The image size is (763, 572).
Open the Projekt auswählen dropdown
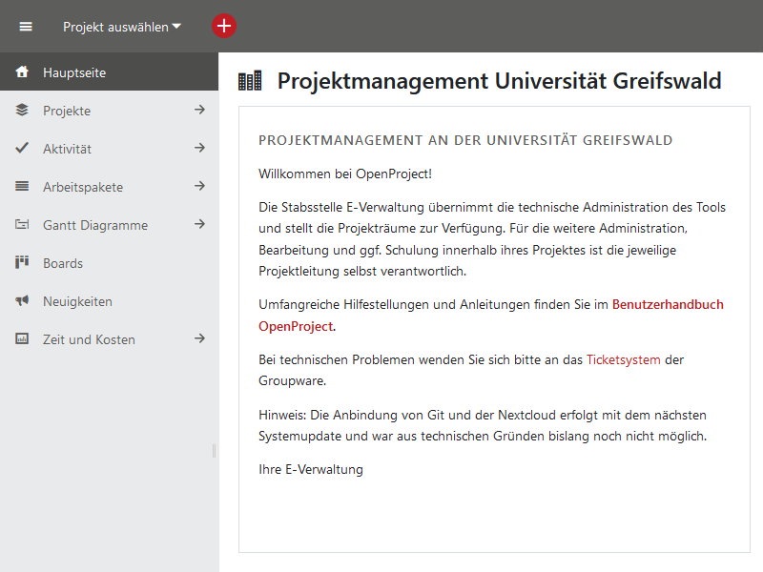coord(122,27)
